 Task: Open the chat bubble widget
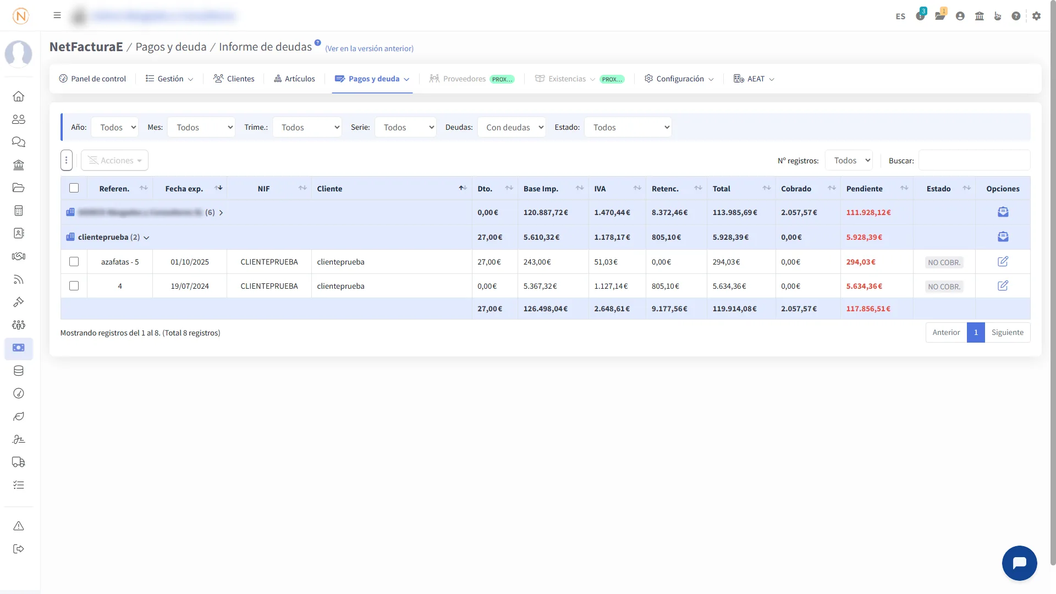click(x=1019, y=563)
